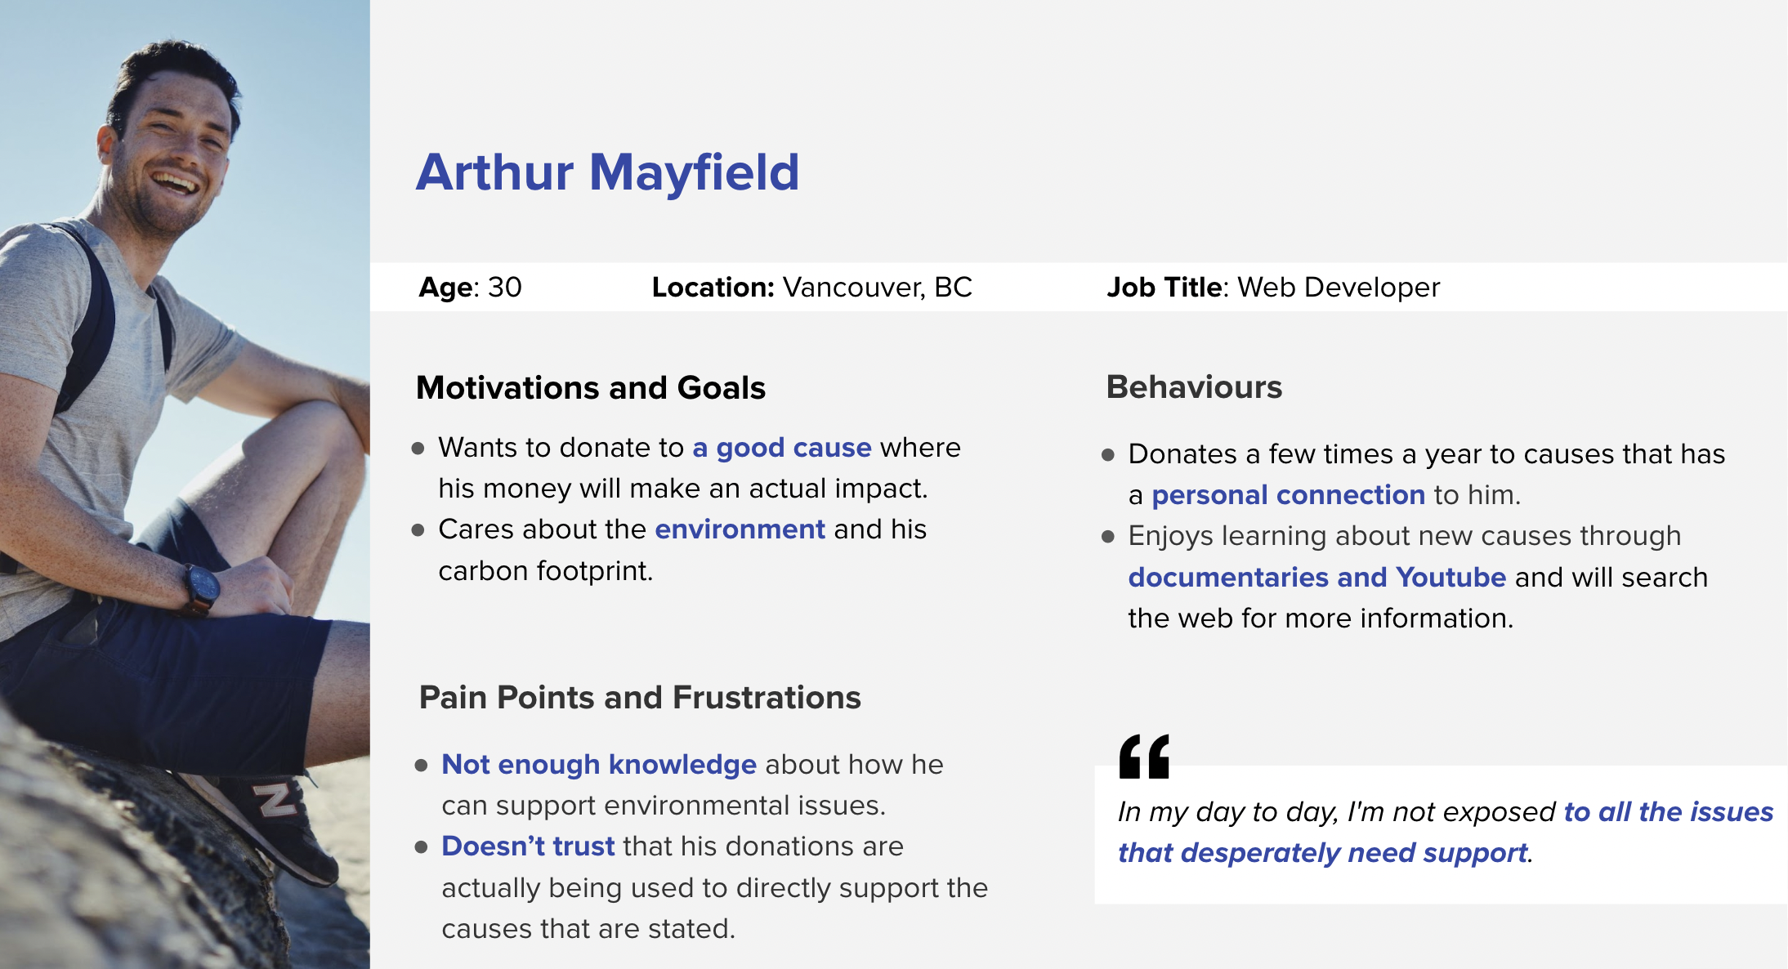The height and width of the screenshot is (969, 1788).
Task: Click the Location: Vancouver, BC field
Action: click(811, 288)
